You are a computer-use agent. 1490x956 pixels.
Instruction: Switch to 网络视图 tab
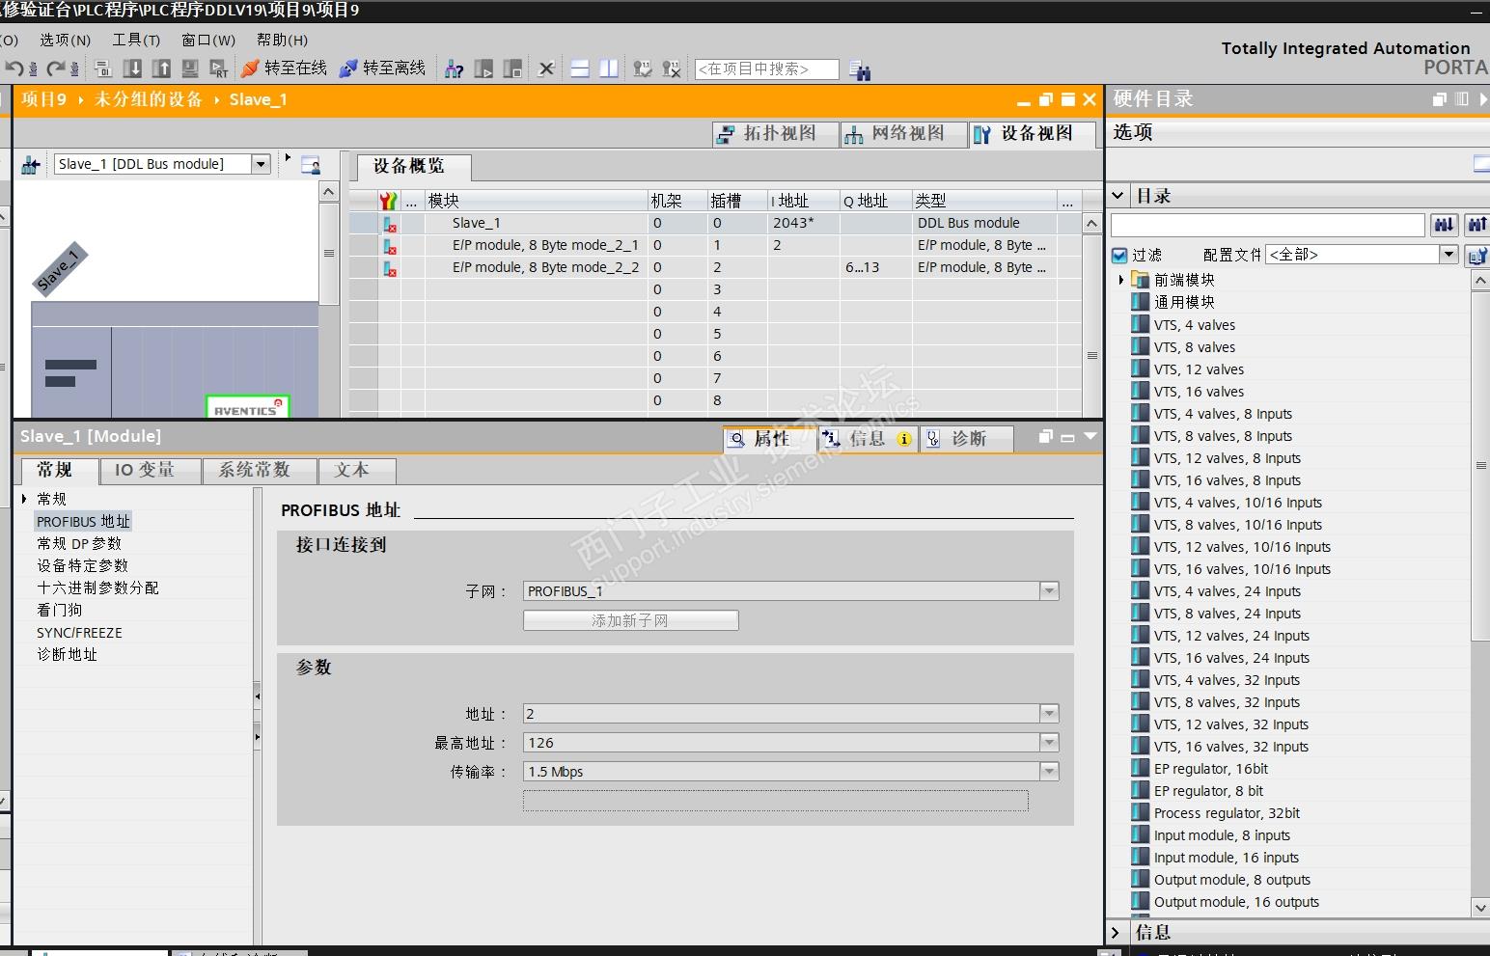pyautogui.click(x=904, y=134)
